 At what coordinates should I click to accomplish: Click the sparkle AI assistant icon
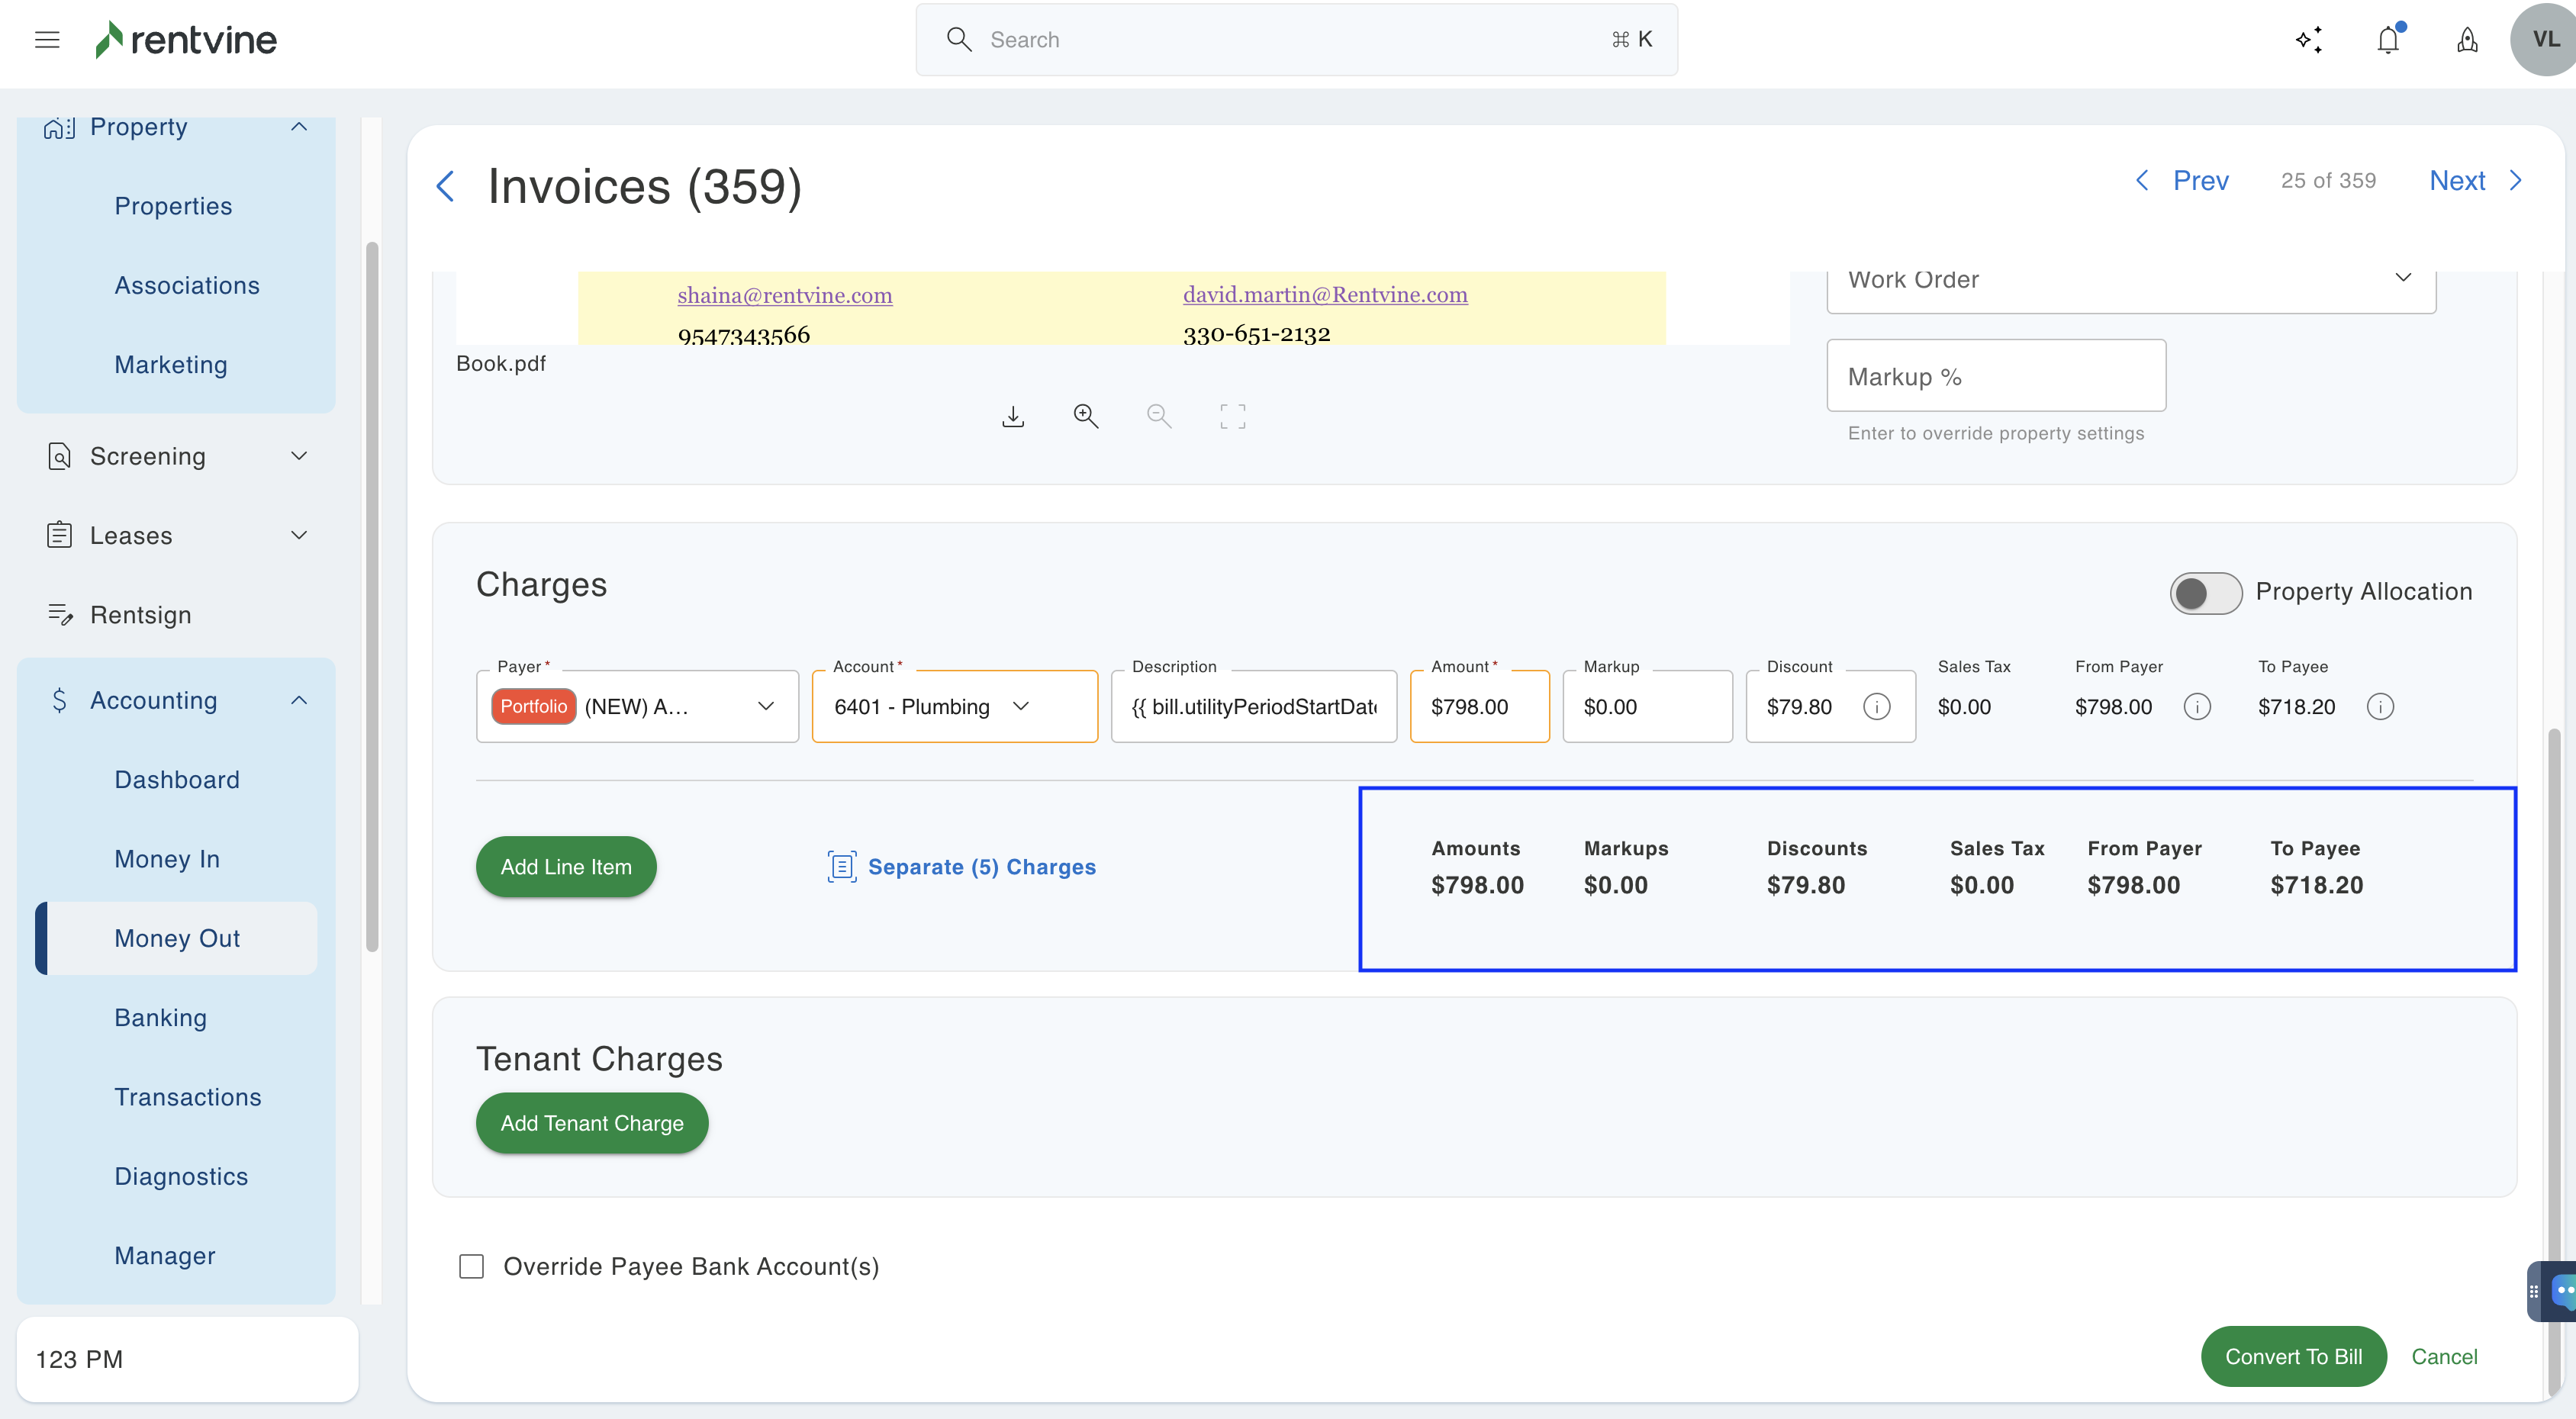pos(2308,40)
